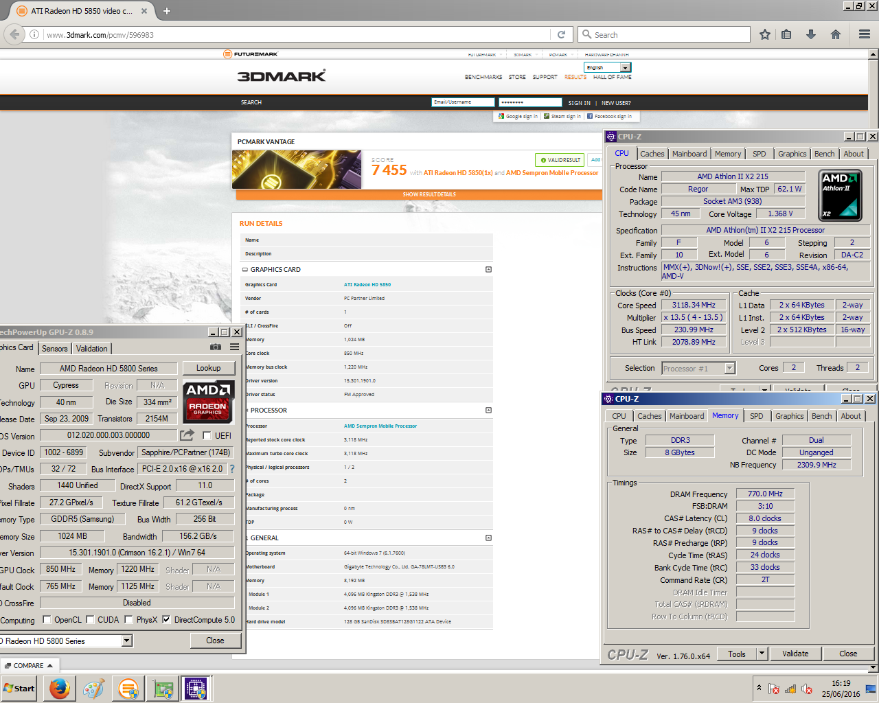The image size is (879, 703).
Task: Click Show Result Details bar
Action: [x=419, y=194]
